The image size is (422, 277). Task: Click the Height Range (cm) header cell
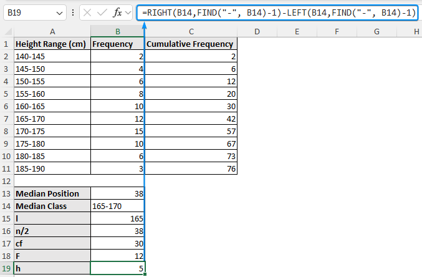click(x=52, y=44)
